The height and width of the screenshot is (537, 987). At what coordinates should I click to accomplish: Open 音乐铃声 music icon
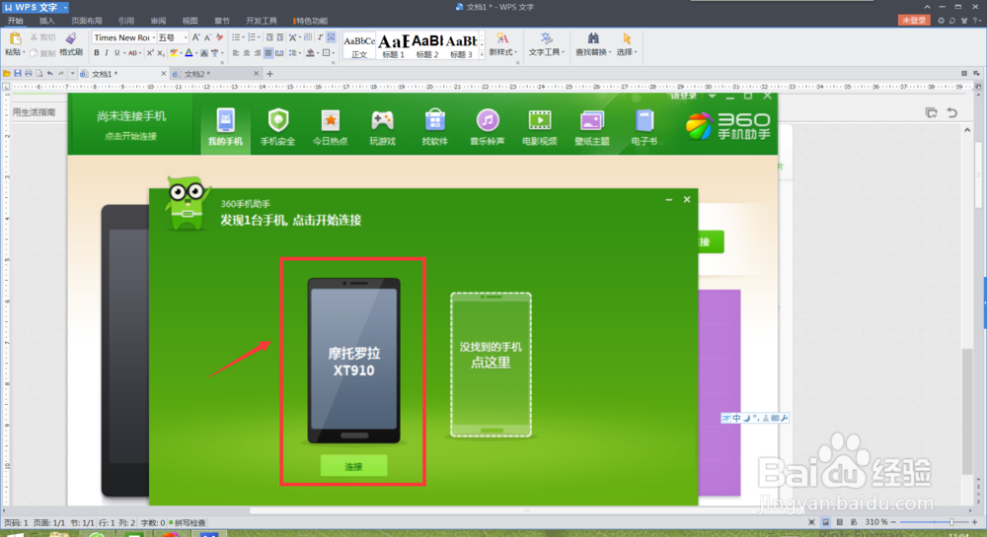[488, 127]
